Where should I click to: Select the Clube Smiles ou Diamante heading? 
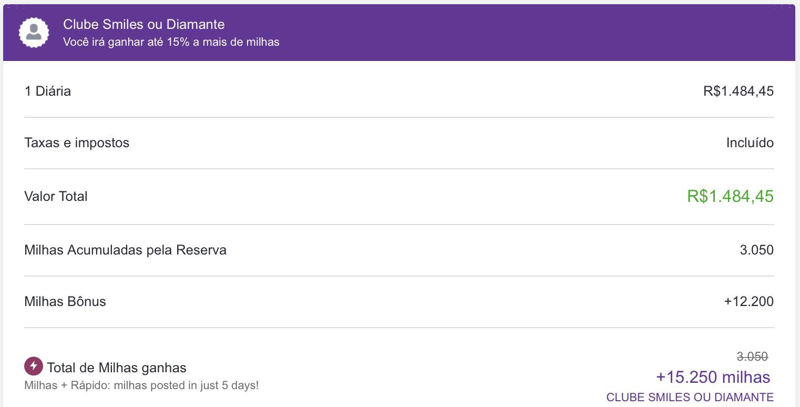pyautogui.click(x=144, y=24)
